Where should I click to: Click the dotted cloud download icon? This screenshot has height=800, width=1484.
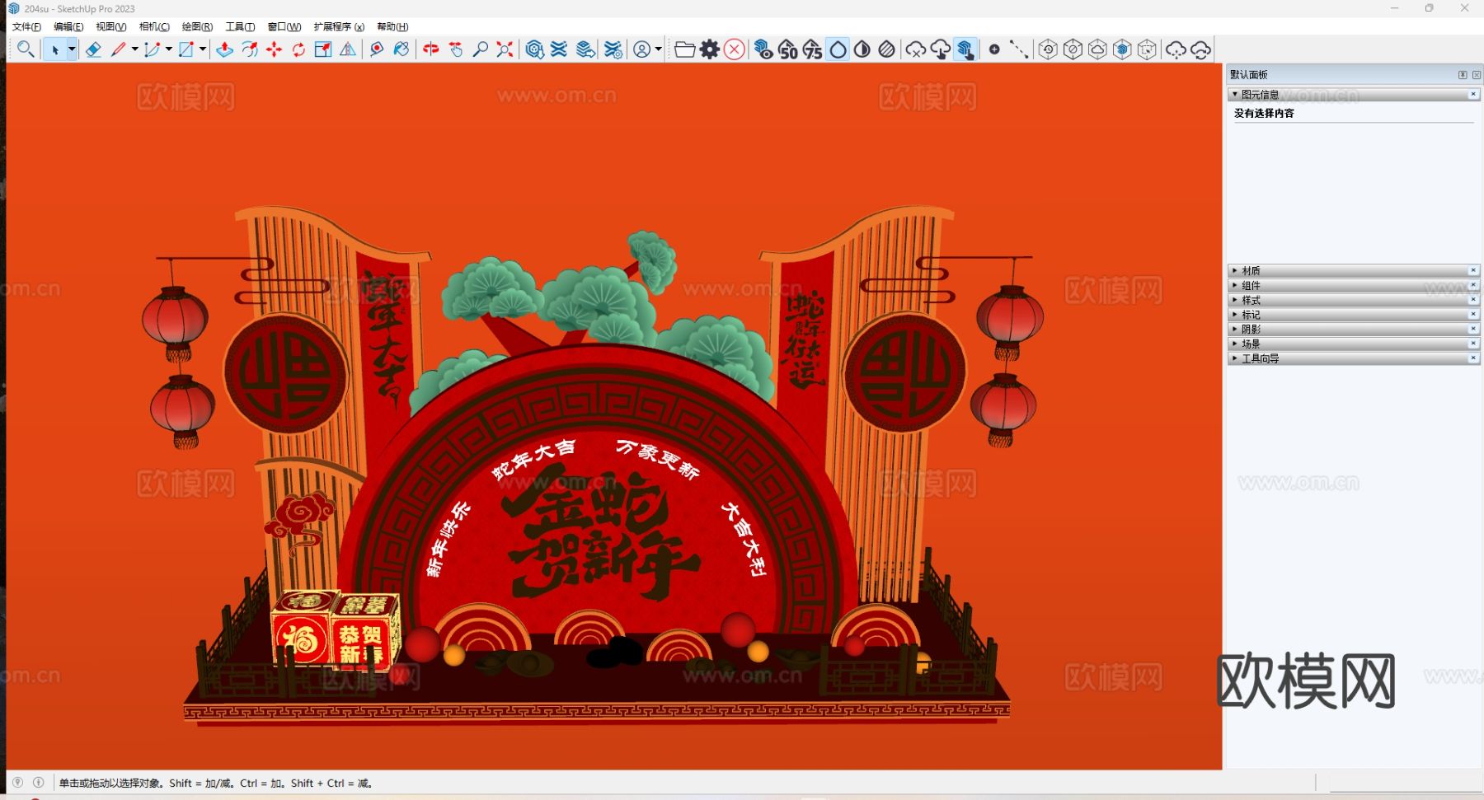pos(1176,49)
